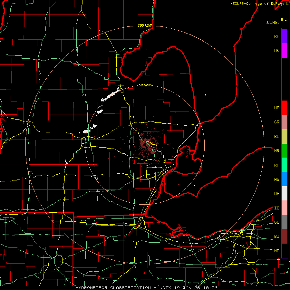This screenshot has height=290, width=290.
Task: Click the WS blue legend swatch
Action: point(285,179)
